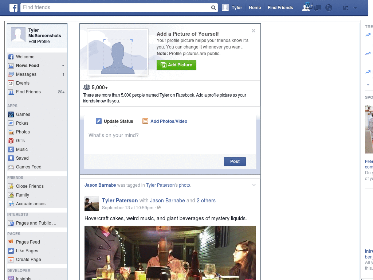Open September 13 at 10:59pm timestamp

coord(127,207)
